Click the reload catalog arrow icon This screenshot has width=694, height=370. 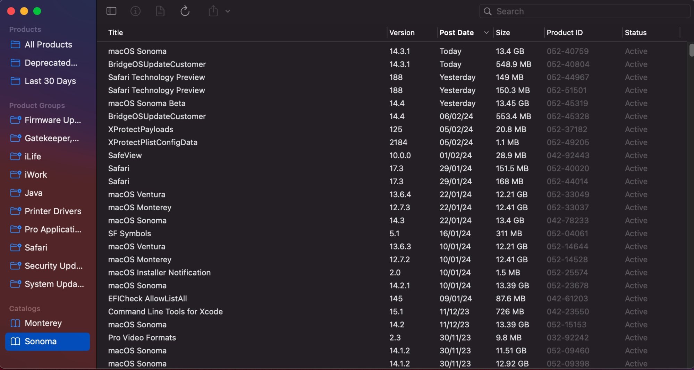pyautogui.click(x=185, y=11)
